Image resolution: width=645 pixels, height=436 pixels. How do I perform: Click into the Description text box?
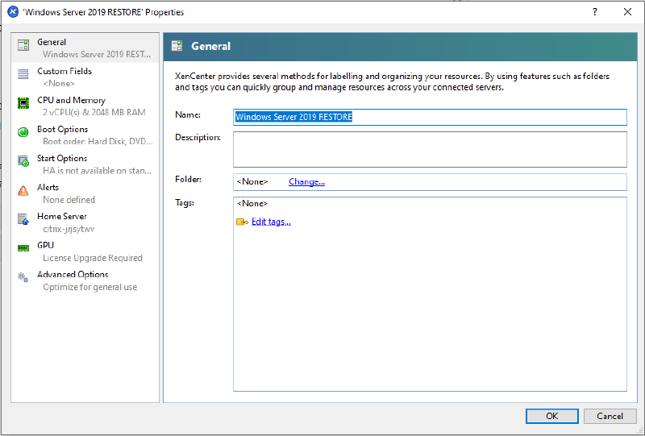[x=430, y=149]
